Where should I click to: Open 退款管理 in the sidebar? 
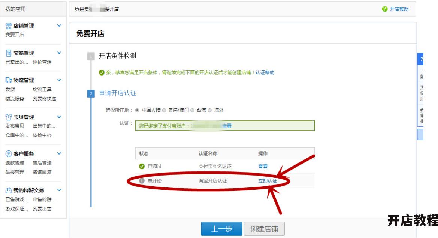[x=15, y=163]
